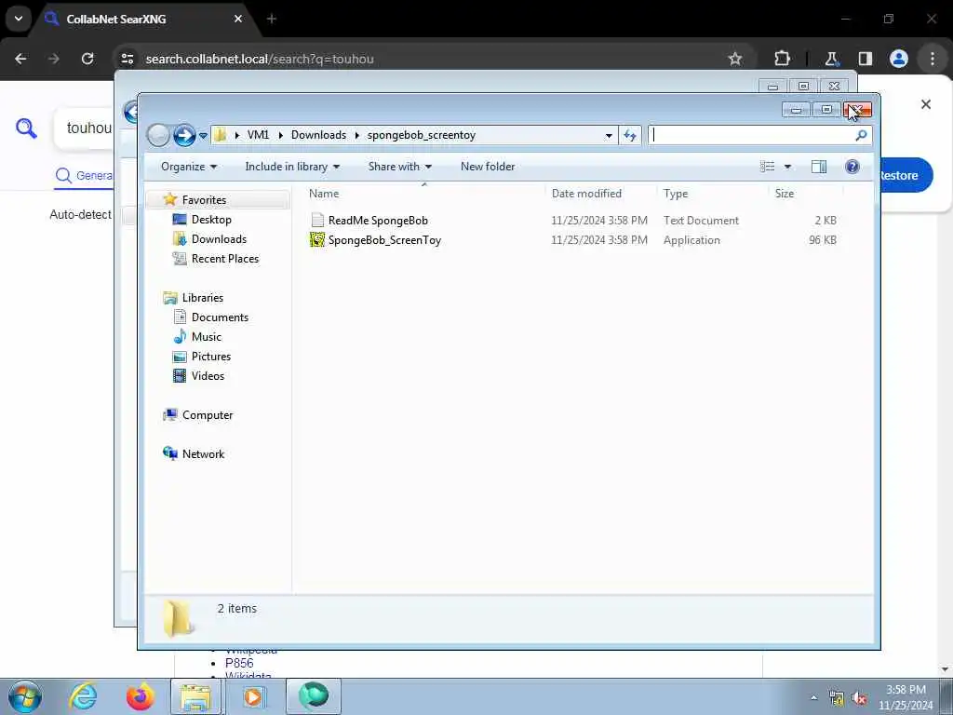The image size is (953, 715).
Task: Sort by the Size column header
Action: (784, 194)
